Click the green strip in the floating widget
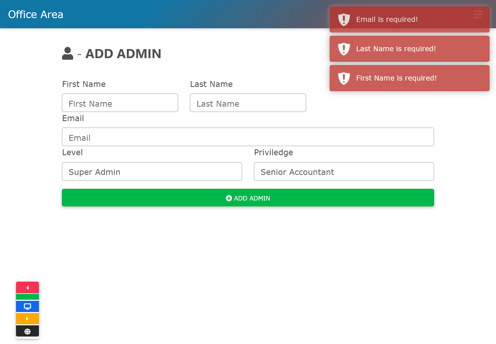 [x=27, y=297]
